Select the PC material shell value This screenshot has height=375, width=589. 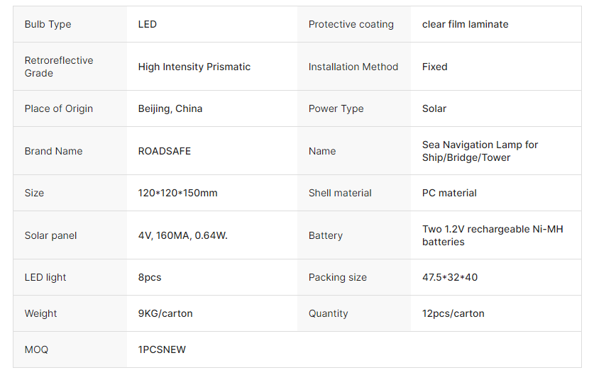(449, 193)
